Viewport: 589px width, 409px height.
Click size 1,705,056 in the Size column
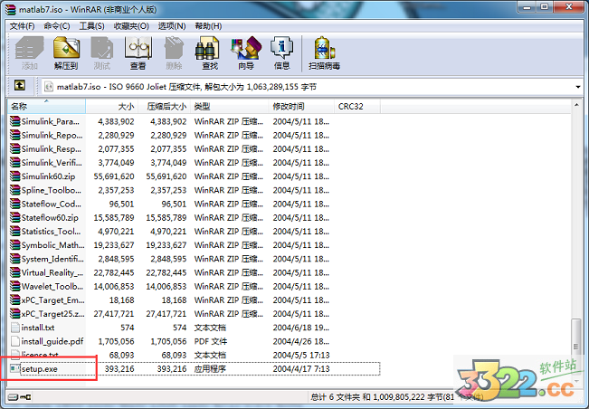click(x=116, y=341)
